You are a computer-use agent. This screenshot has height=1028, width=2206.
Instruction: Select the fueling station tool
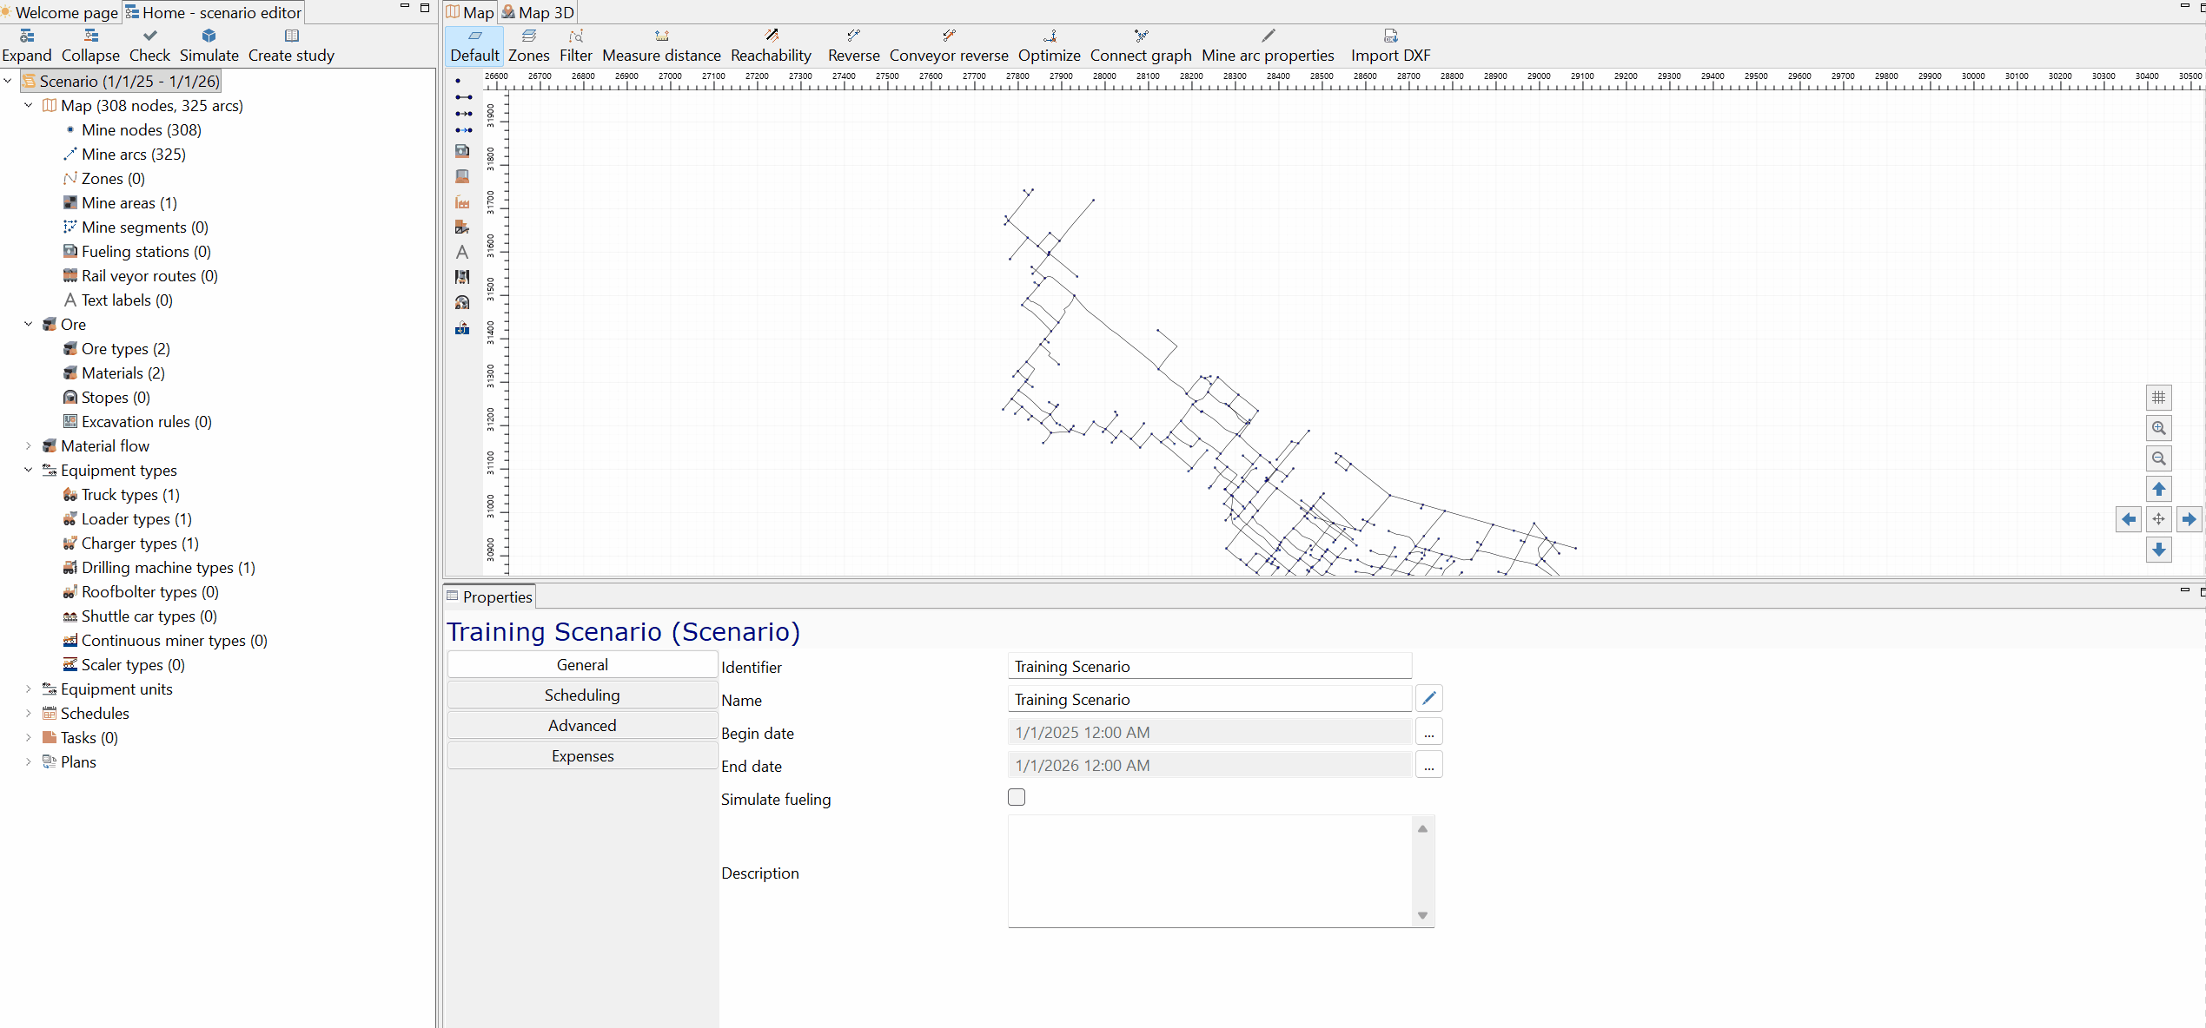click(x=462, y=151)
